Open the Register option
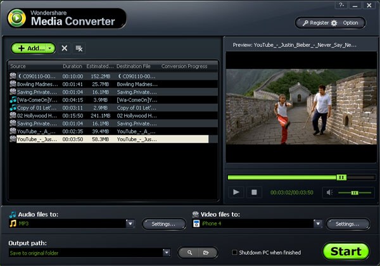 point(315,23)
